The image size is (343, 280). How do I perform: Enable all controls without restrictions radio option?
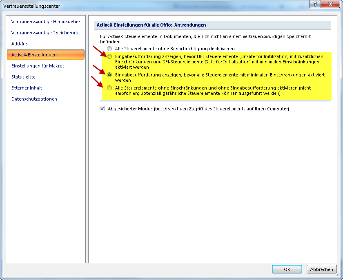[109, 88]
